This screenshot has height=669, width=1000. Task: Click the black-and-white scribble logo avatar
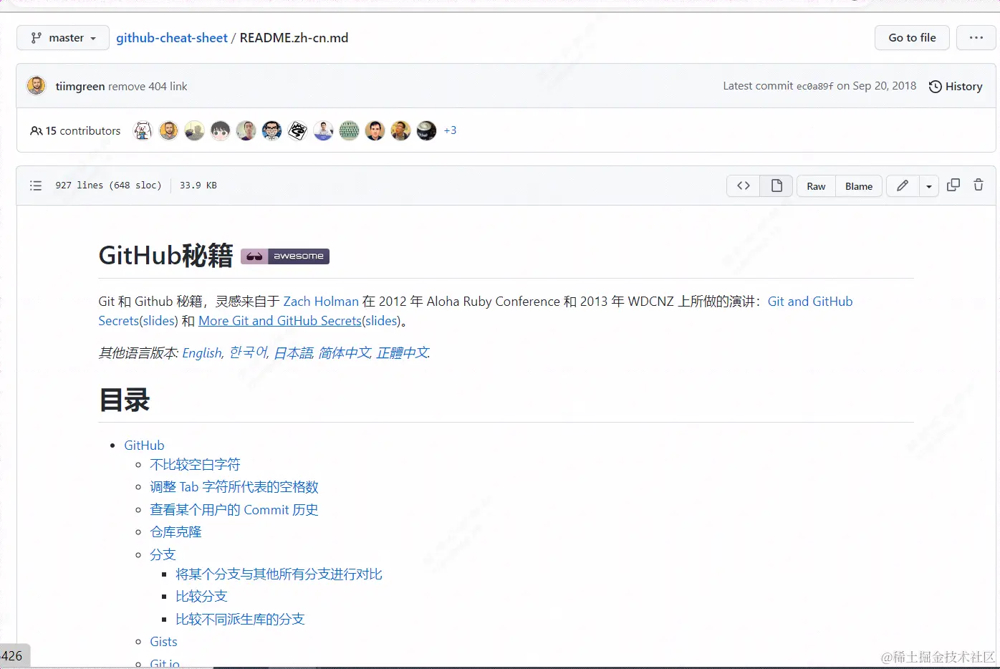pyautogui.click(x=298, y=130)
